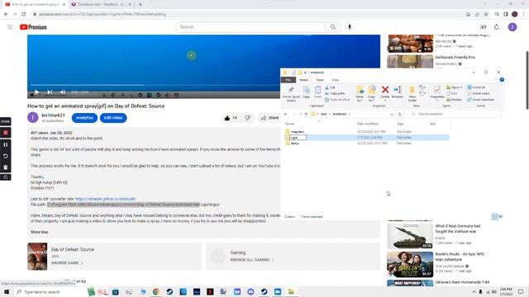Screen dimensions: 529x297
Task: Open 'Deliberate Friendly Fire' suggested video
Action: click(x=455, y=57)
